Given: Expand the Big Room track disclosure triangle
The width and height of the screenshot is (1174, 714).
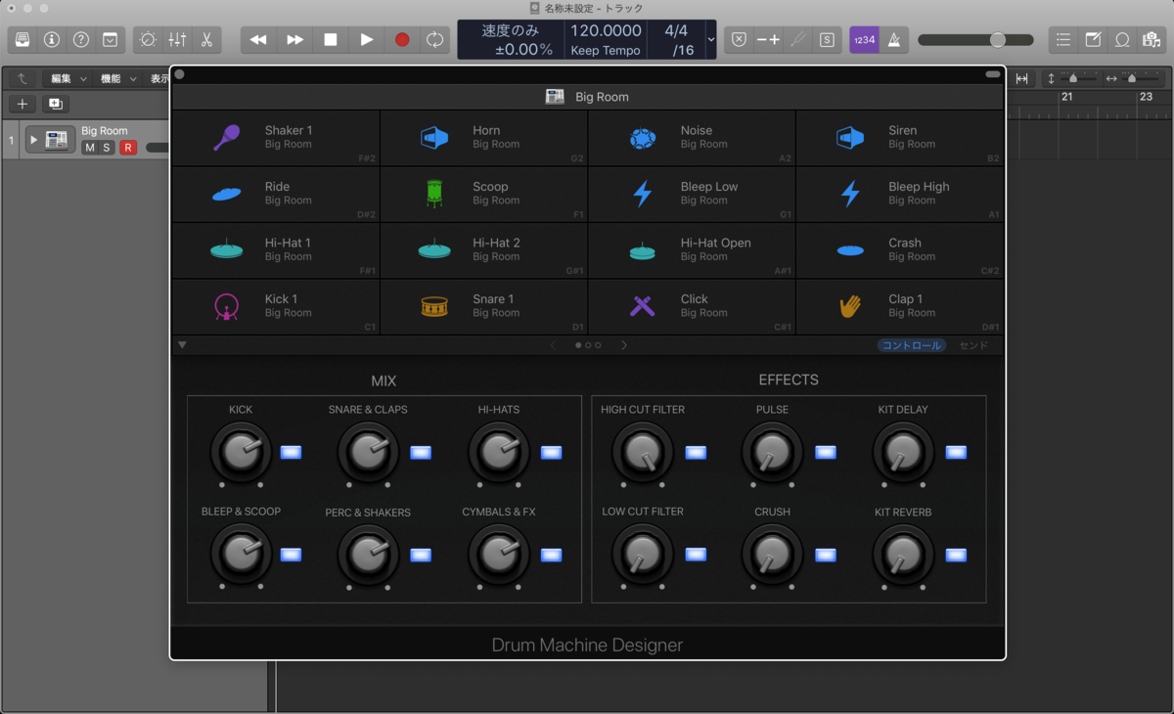Looking at the screenshot, I should 34,140.
